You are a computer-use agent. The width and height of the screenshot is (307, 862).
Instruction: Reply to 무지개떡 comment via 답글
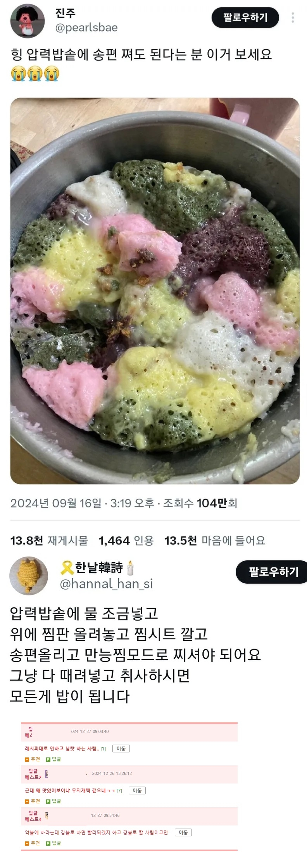pos(53,801)
